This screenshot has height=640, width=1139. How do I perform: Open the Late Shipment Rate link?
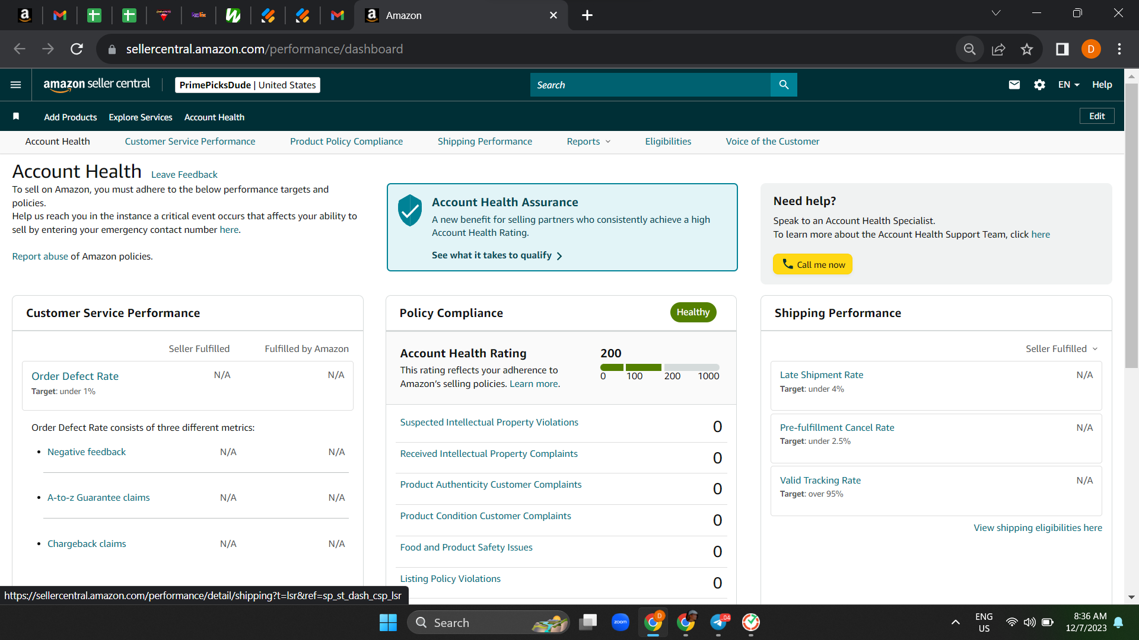pyautogui.click(x=821, y=375)
